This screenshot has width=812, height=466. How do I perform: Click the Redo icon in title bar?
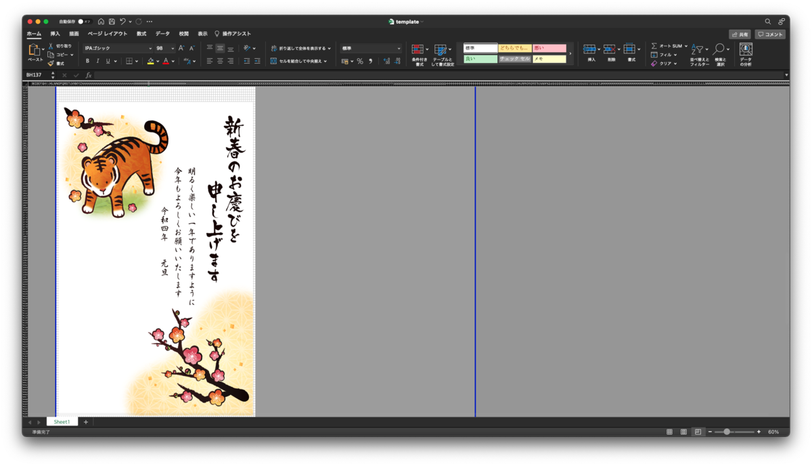[139, 22]
